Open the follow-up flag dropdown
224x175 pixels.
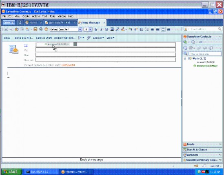coord(81,38)
